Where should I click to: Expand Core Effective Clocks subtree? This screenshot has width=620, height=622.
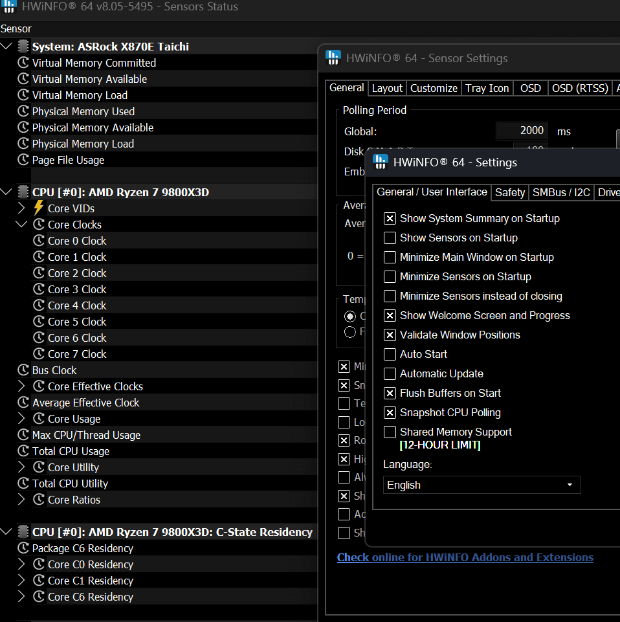tap(21, 386)
